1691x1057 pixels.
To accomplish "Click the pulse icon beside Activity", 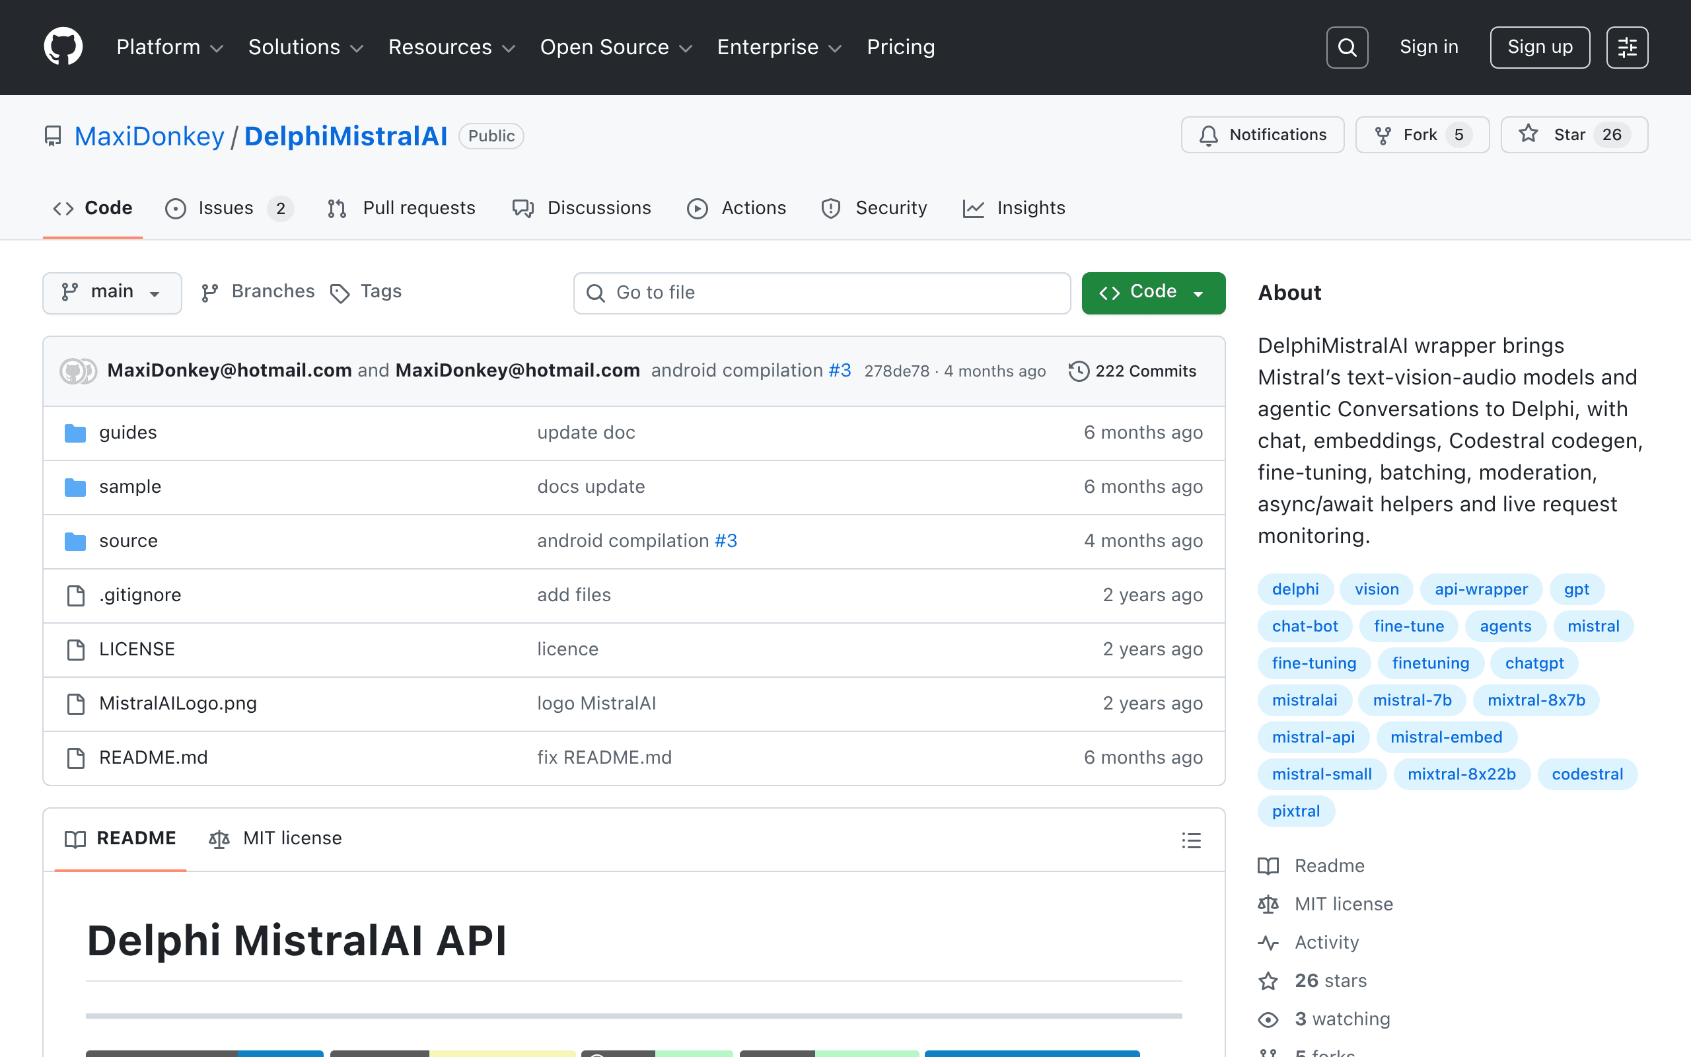I will 1268,943.
